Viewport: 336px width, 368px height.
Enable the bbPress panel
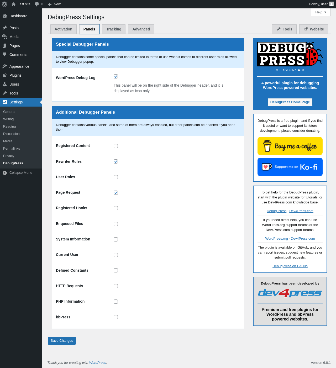(x=116, y=317)
